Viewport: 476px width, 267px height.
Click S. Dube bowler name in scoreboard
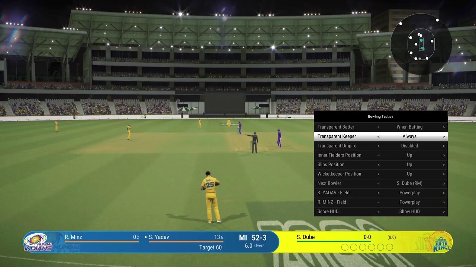306,237
